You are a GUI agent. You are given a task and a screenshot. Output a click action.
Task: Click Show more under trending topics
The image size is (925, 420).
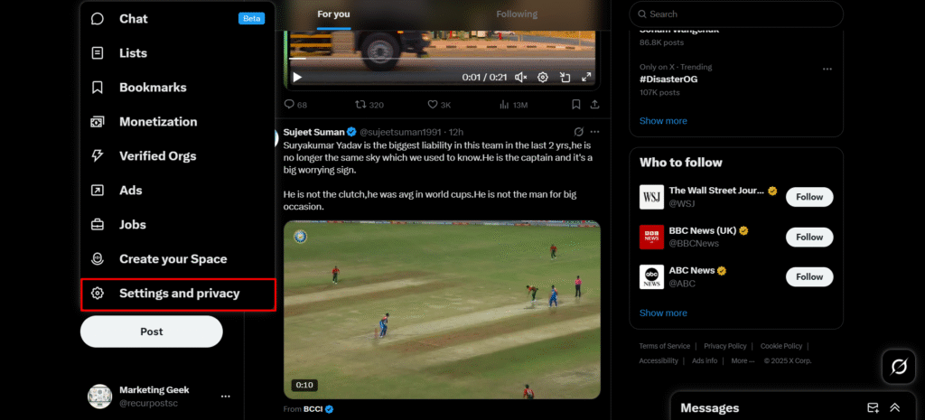point(663,121)
